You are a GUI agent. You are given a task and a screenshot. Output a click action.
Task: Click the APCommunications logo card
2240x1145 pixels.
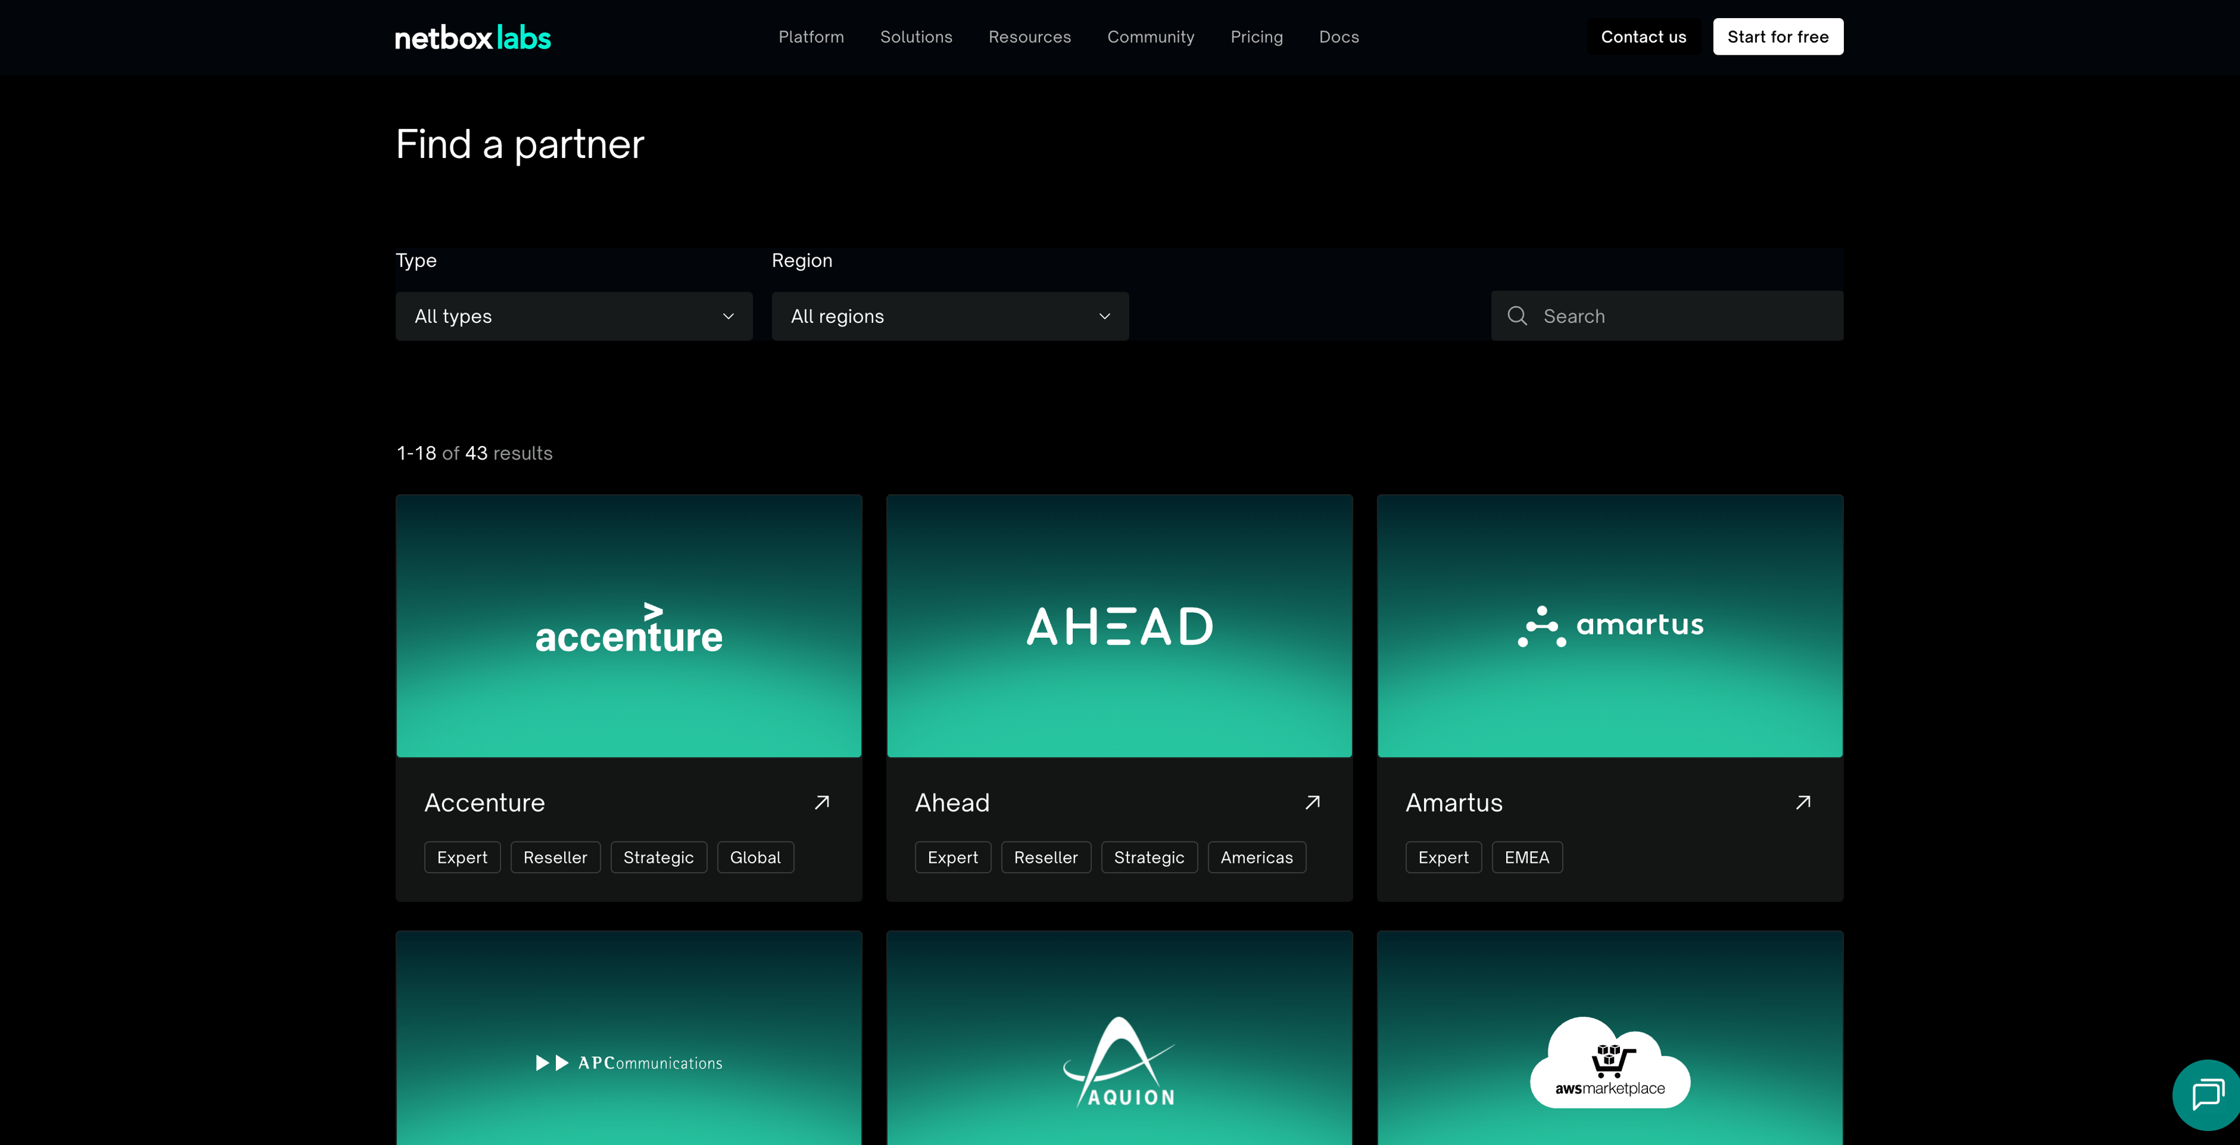[629, 1038]
